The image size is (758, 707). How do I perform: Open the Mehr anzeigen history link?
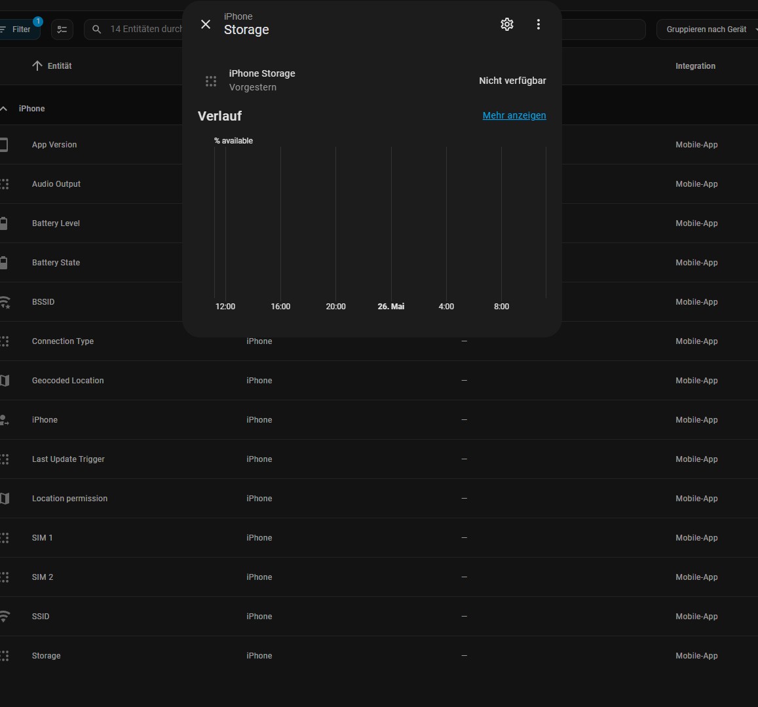click(x=514, y=115)
